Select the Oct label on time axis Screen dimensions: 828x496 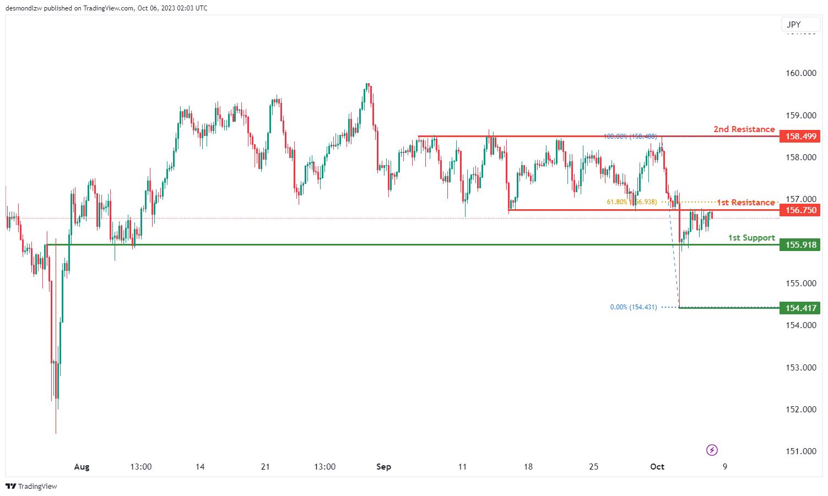(x=657, y=467)
